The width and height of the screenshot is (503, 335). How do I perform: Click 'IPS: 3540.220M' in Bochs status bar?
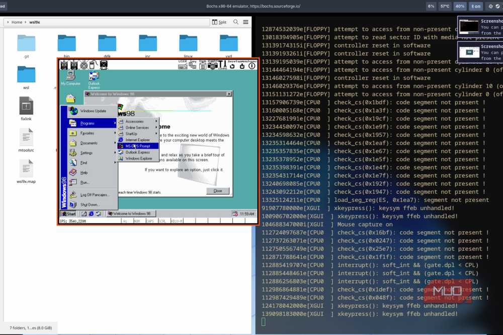[73, 221]
